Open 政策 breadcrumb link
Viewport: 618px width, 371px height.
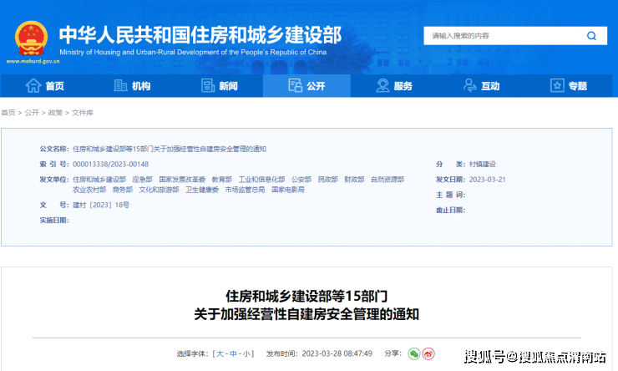(x=55, y=112)
